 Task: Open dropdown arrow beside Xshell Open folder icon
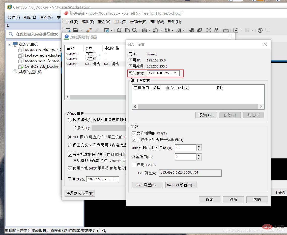(x=81, y=30)
